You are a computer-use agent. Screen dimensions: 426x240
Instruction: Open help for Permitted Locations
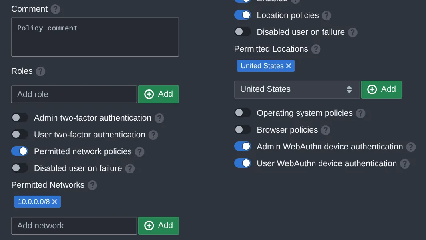(315, 49)
